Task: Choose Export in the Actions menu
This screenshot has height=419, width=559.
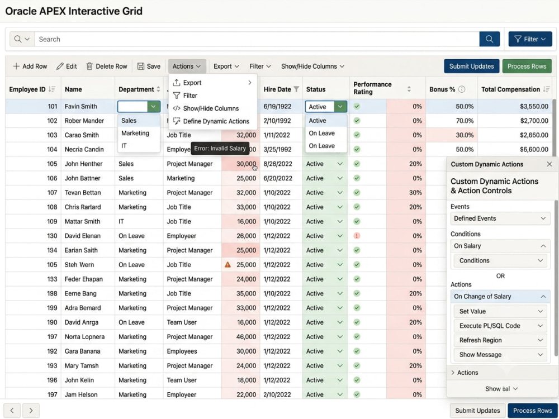Action: point(212,83)
